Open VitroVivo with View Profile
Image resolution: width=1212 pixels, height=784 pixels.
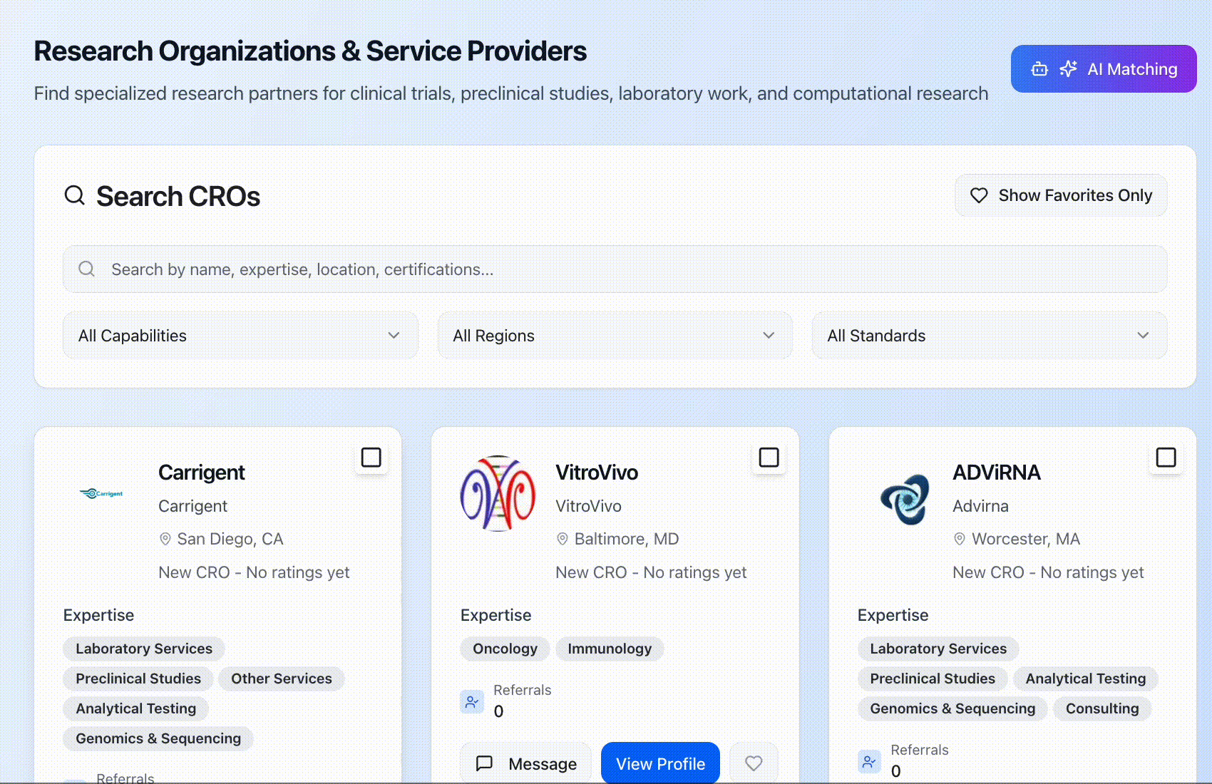pos(660,763)
